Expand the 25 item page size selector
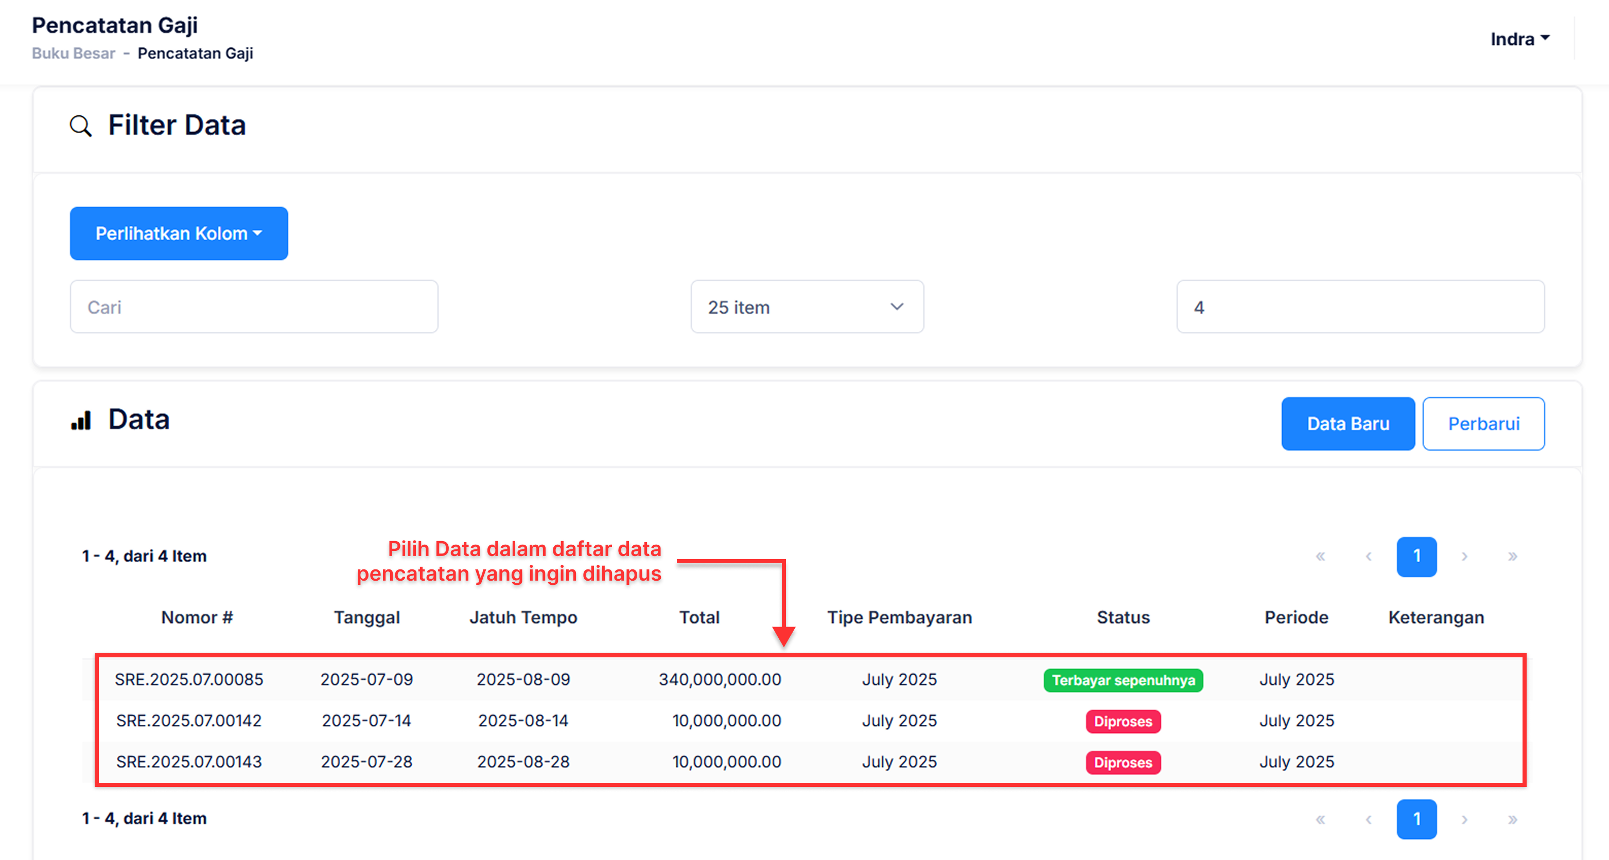Image resolution: width=1609 pixels, height=860 pixels. (807, 307)
